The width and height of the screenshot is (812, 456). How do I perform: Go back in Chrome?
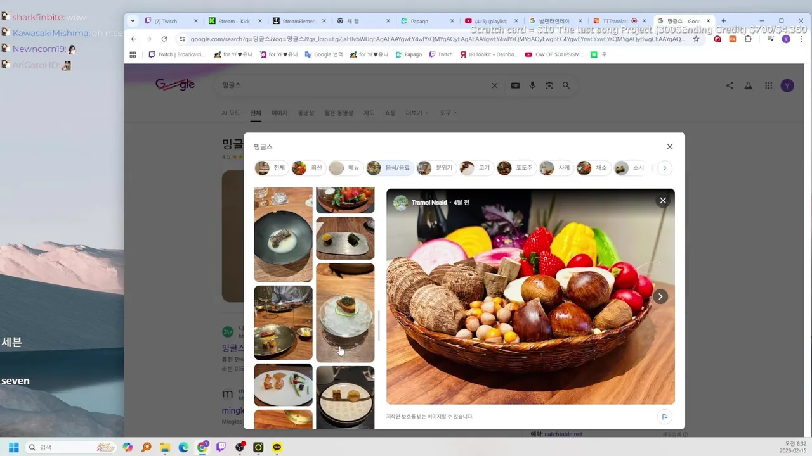(134, 39)
